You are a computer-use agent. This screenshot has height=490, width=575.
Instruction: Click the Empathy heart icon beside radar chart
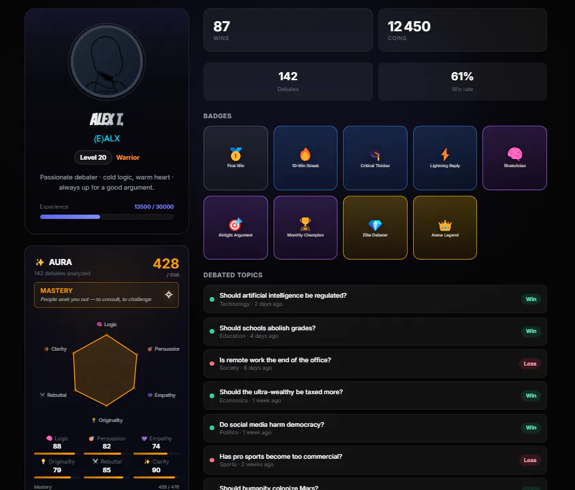click(x=150, y=395)
